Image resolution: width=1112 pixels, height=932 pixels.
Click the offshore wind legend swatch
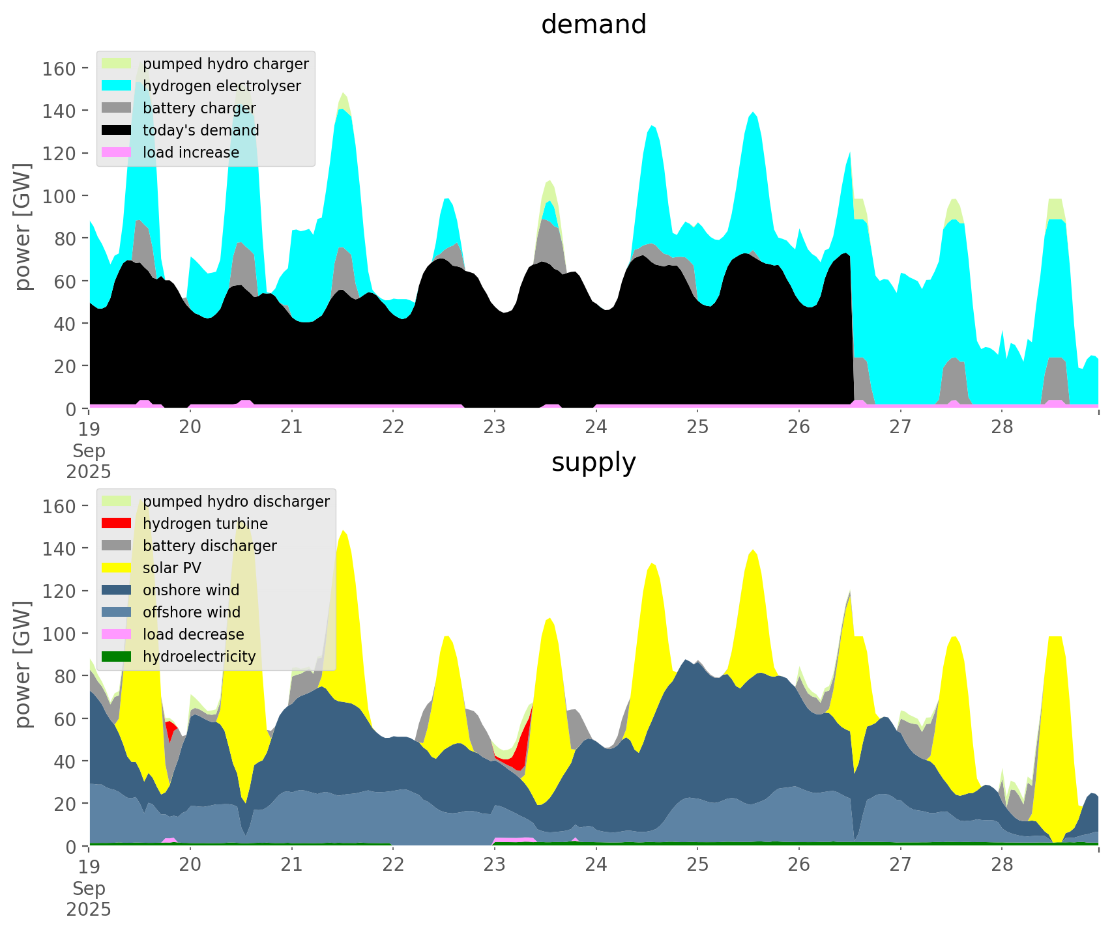click(x=117, y=612)
